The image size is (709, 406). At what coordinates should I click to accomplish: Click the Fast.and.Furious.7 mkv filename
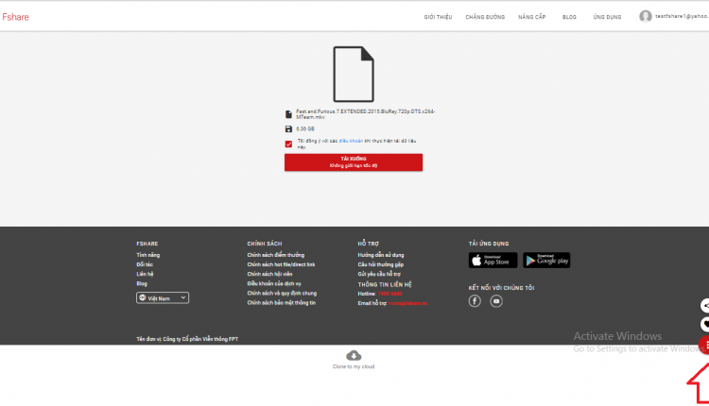click(365, 114)
